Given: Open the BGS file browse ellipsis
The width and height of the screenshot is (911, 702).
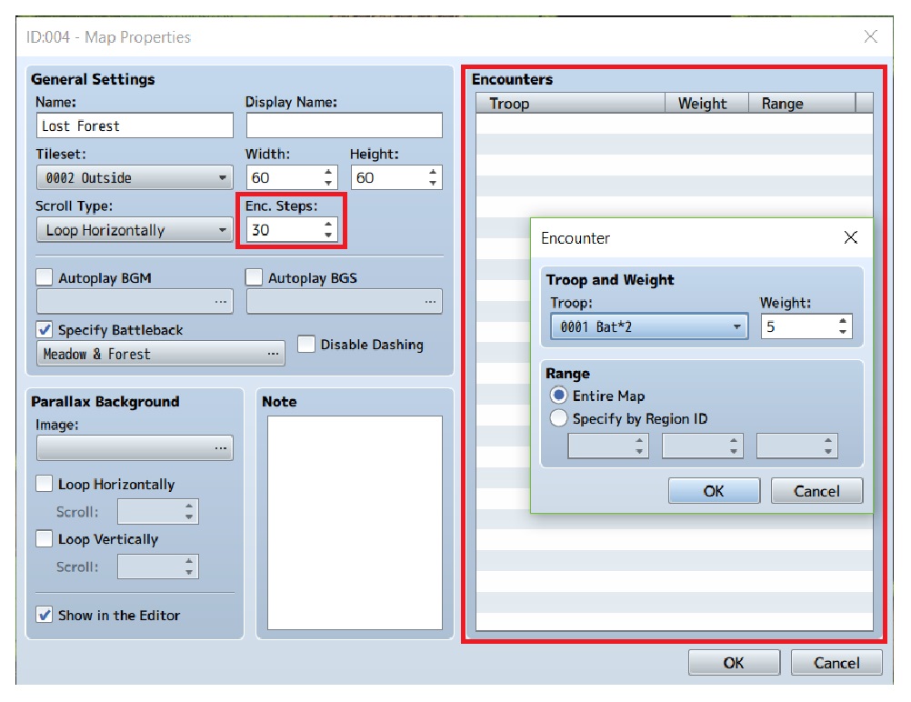Looking at the screenshot, I should click(430, 302).
